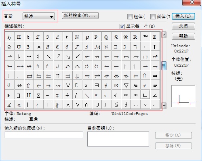Select the right angle ∟ symbol
202x161 pixels.
tap(145, 95)
